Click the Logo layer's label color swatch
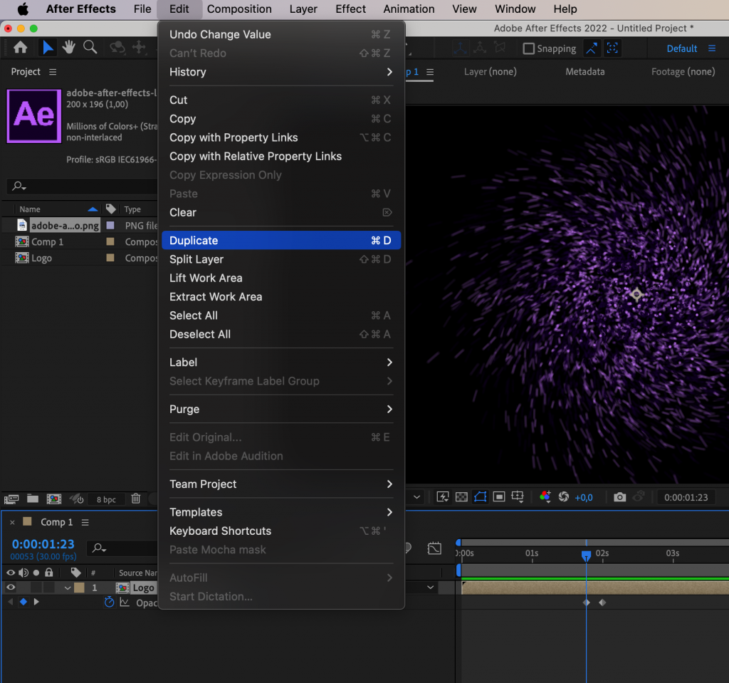 pyautogui.click(x=79, y=588)
